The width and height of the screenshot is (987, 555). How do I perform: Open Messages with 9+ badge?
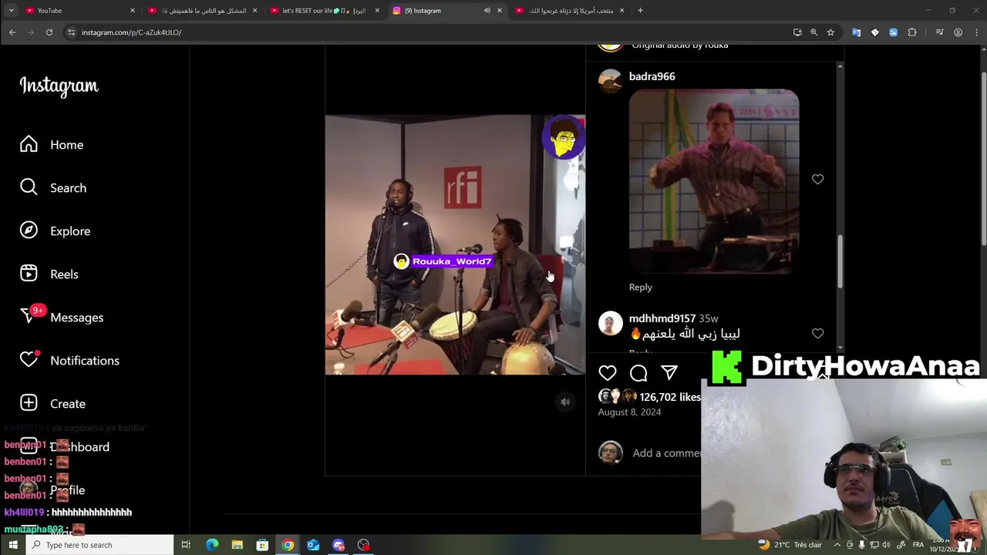click(x=62, y=318)
